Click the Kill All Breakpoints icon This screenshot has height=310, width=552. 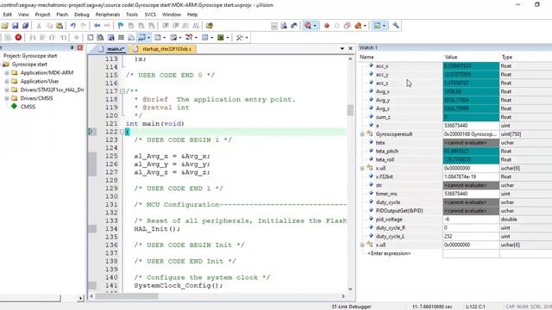pos(358,26)
